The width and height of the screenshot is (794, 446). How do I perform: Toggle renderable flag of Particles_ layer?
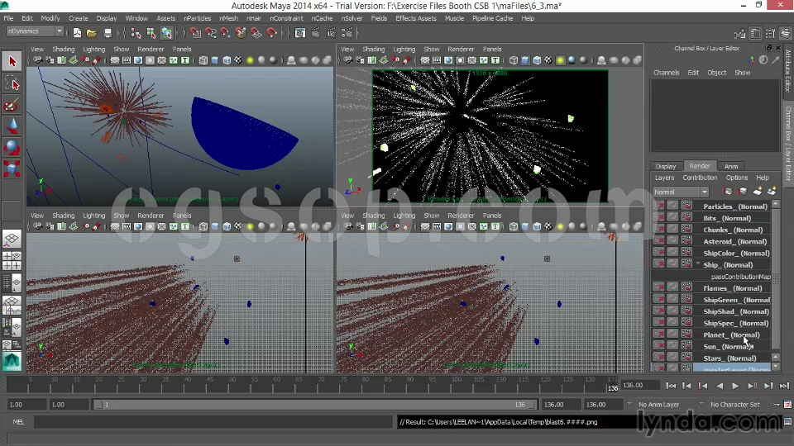658,206
